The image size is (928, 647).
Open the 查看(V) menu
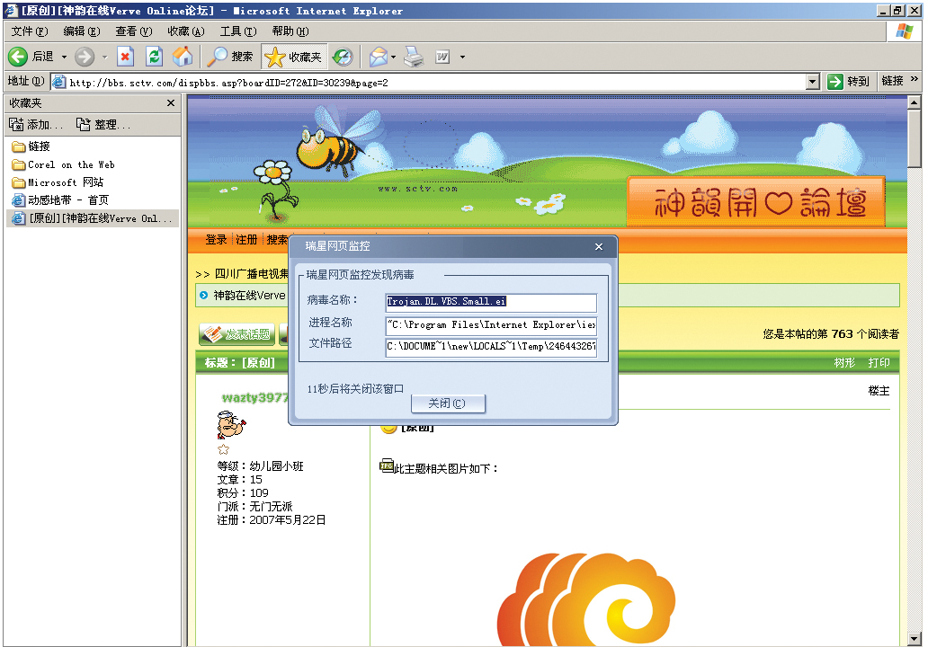click(x=134, y=31)
